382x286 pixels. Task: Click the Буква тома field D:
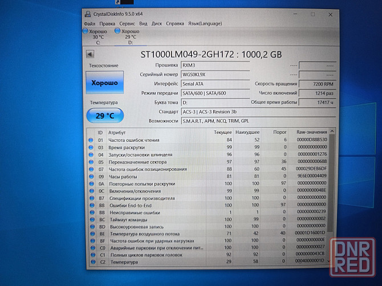tap(216, 103)
